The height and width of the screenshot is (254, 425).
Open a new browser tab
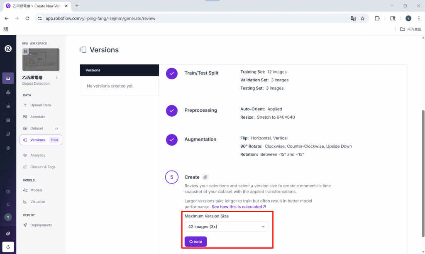click(x=77, y=6)
